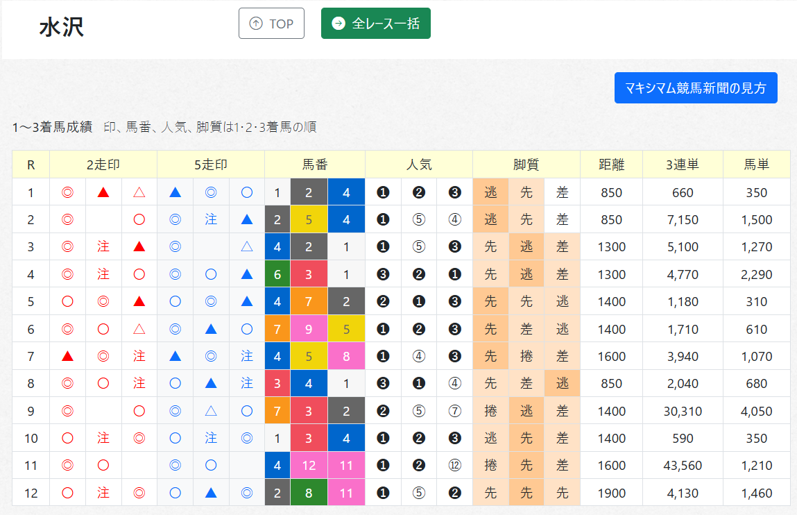Click the circled 12 popularity icon in race 11
The image size is (797, 515).
click(x=455, y=465)
